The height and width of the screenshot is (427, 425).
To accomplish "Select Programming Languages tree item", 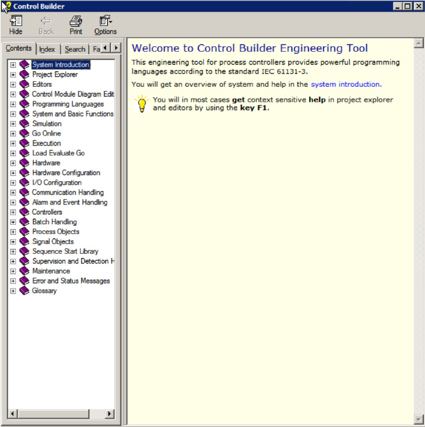I will click(68, 104).
